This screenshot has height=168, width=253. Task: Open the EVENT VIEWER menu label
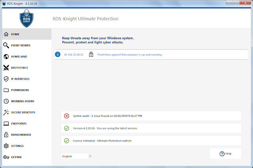(x=21, y=46)
